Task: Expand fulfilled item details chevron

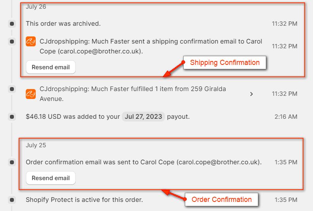Action: (251, 94)
